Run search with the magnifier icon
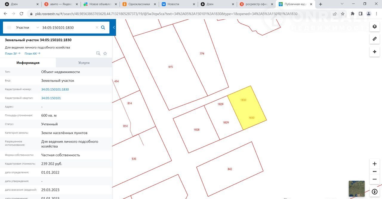This screenshot has height=199, width=382. [x=103, y=27]
